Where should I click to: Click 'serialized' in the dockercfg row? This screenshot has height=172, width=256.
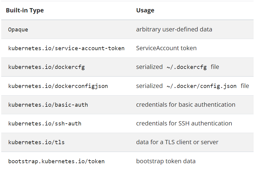coord(149,67)
